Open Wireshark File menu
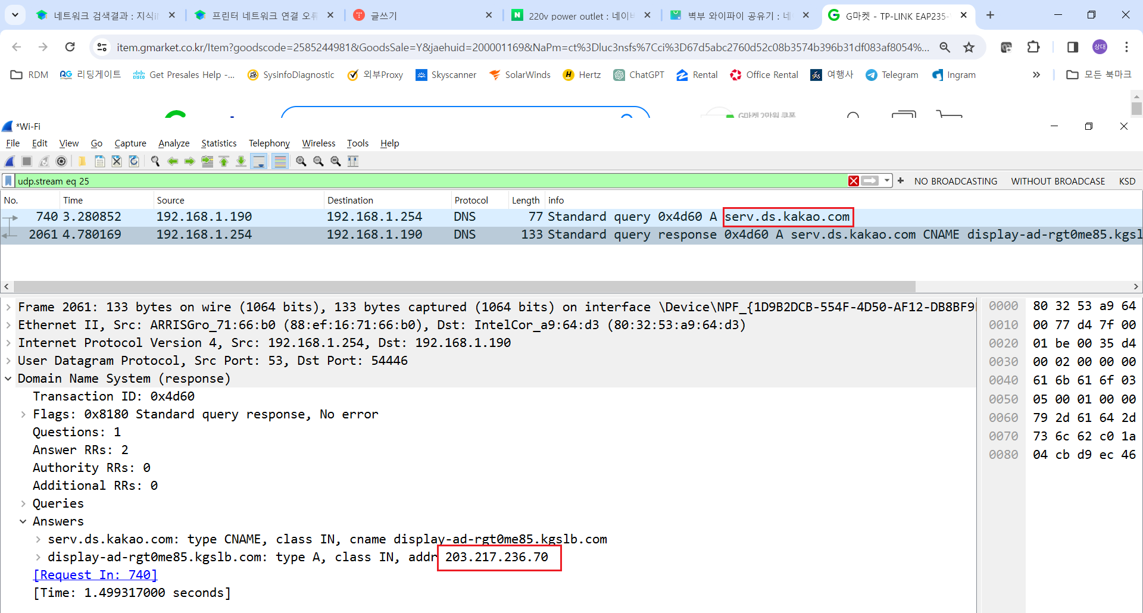This screenshot has width=1143, height=613. [13, 143]
